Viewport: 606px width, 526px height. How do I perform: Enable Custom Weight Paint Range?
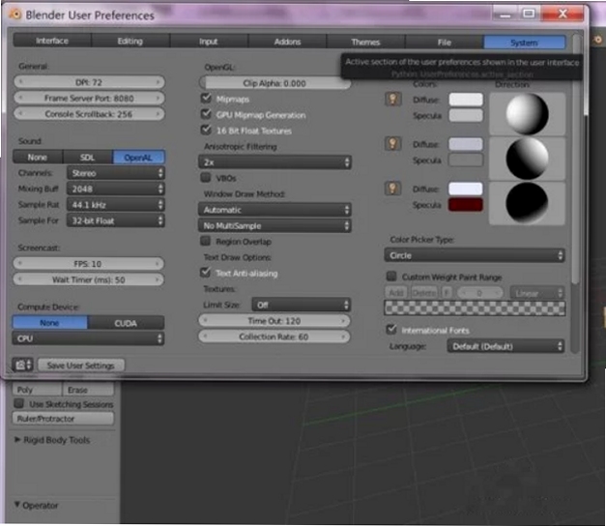391,277
